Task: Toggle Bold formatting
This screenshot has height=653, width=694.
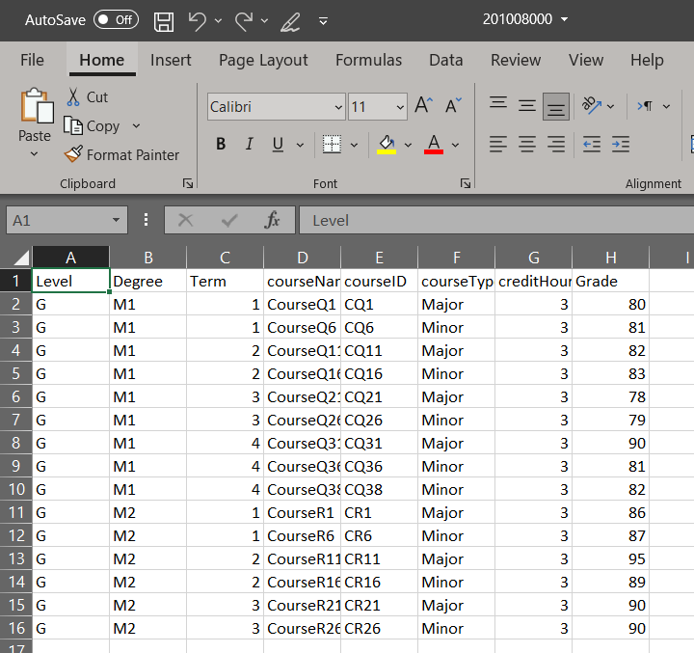Action: (x=221, y=145)
